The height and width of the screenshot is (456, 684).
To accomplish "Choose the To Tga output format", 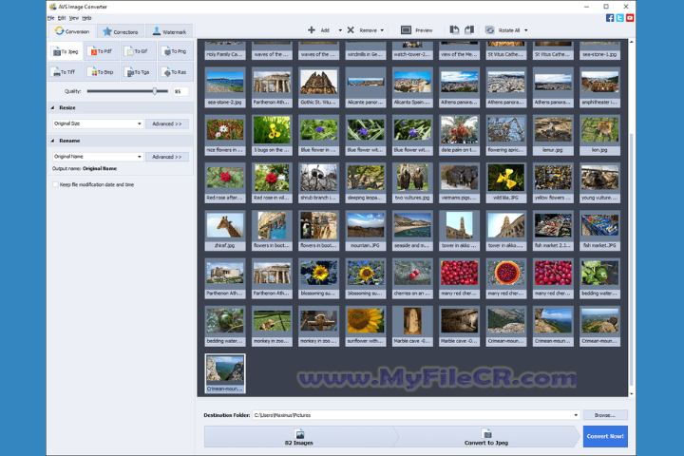I will 139,72.
